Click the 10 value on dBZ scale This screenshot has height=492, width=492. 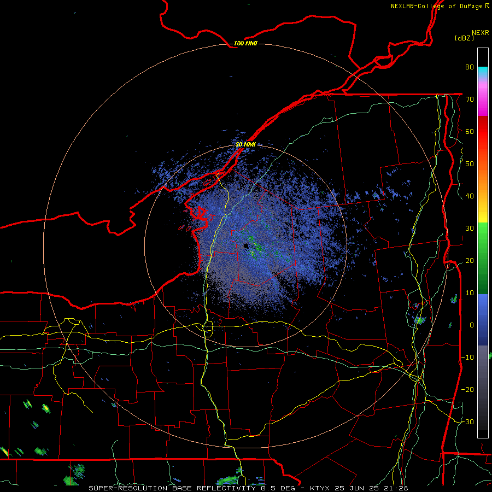[470, 293]
